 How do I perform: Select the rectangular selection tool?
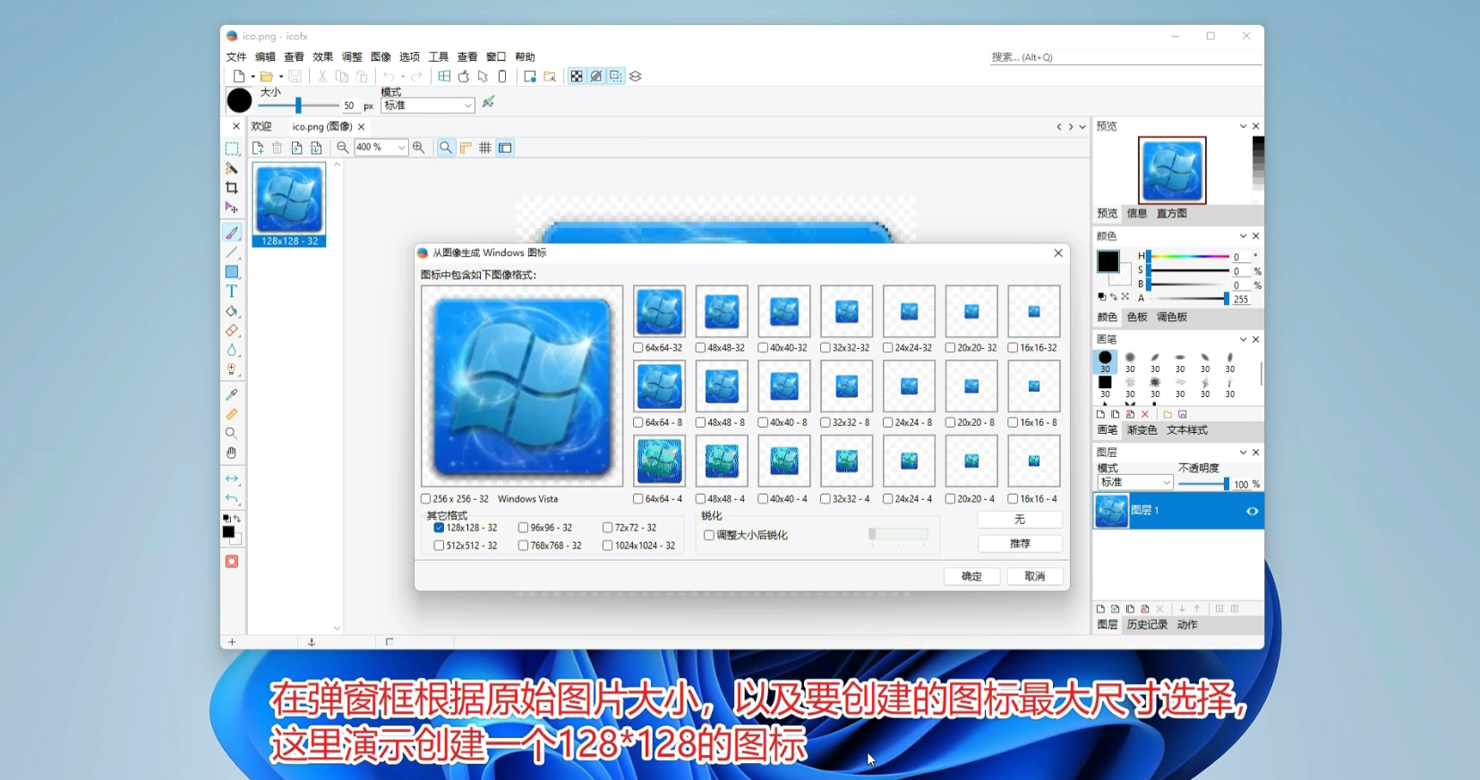point(232,148)
